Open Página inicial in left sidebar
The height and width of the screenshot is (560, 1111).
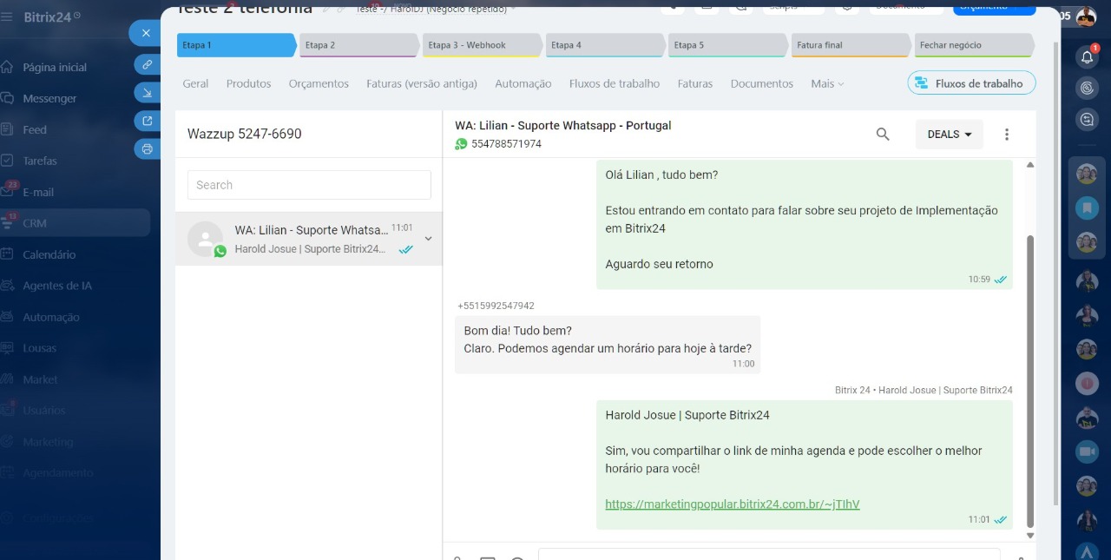pos(55,67)
